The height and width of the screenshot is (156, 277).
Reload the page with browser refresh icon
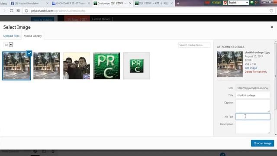[x=11, y=10]
